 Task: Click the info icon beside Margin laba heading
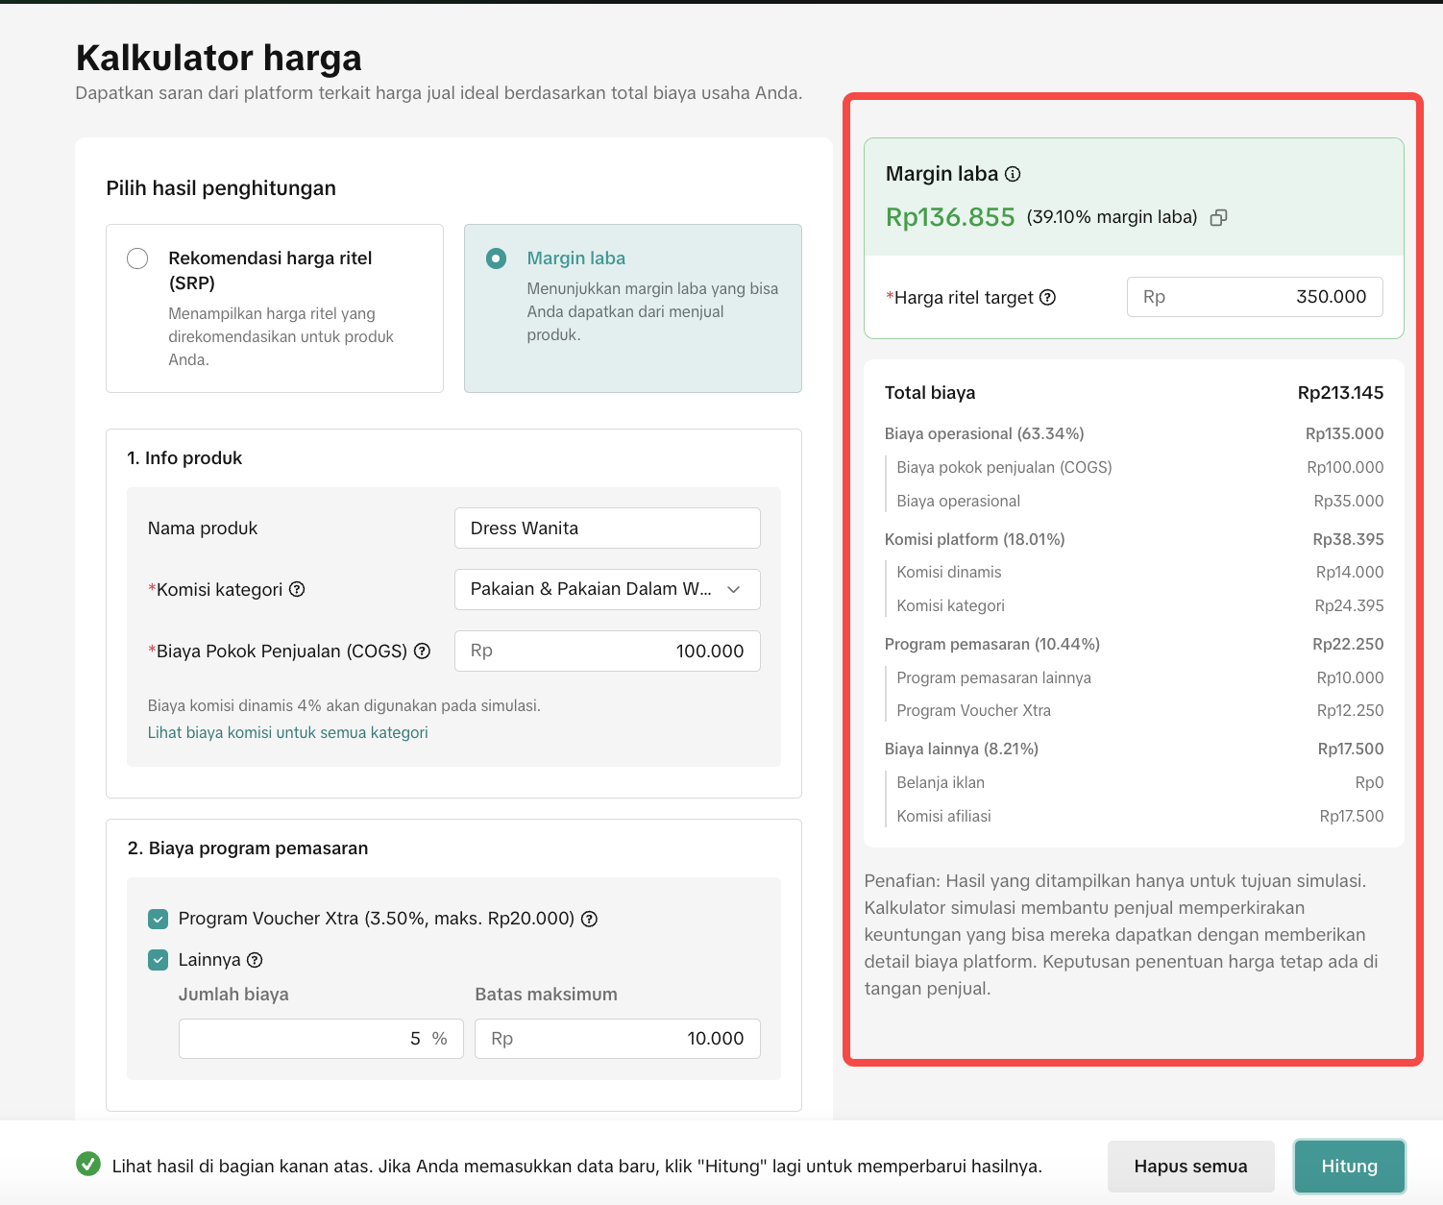pos(1013,174)
